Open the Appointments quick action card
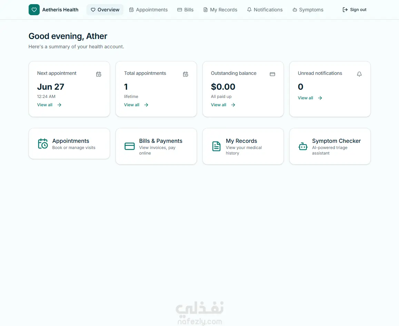 coord(69,144)
